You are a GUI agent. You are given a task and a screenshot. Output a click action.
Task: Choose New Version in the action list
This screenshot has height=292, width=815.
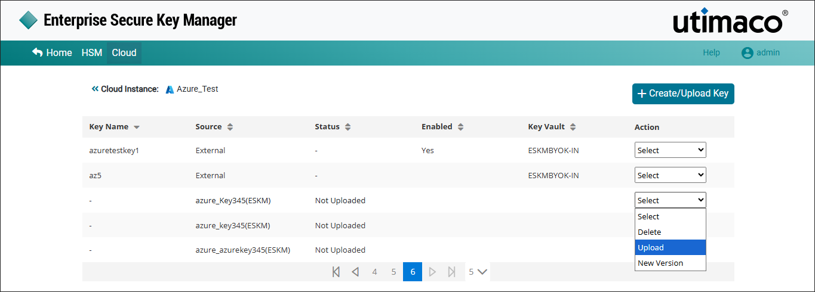pyautogui.click(x=670, y=263)
